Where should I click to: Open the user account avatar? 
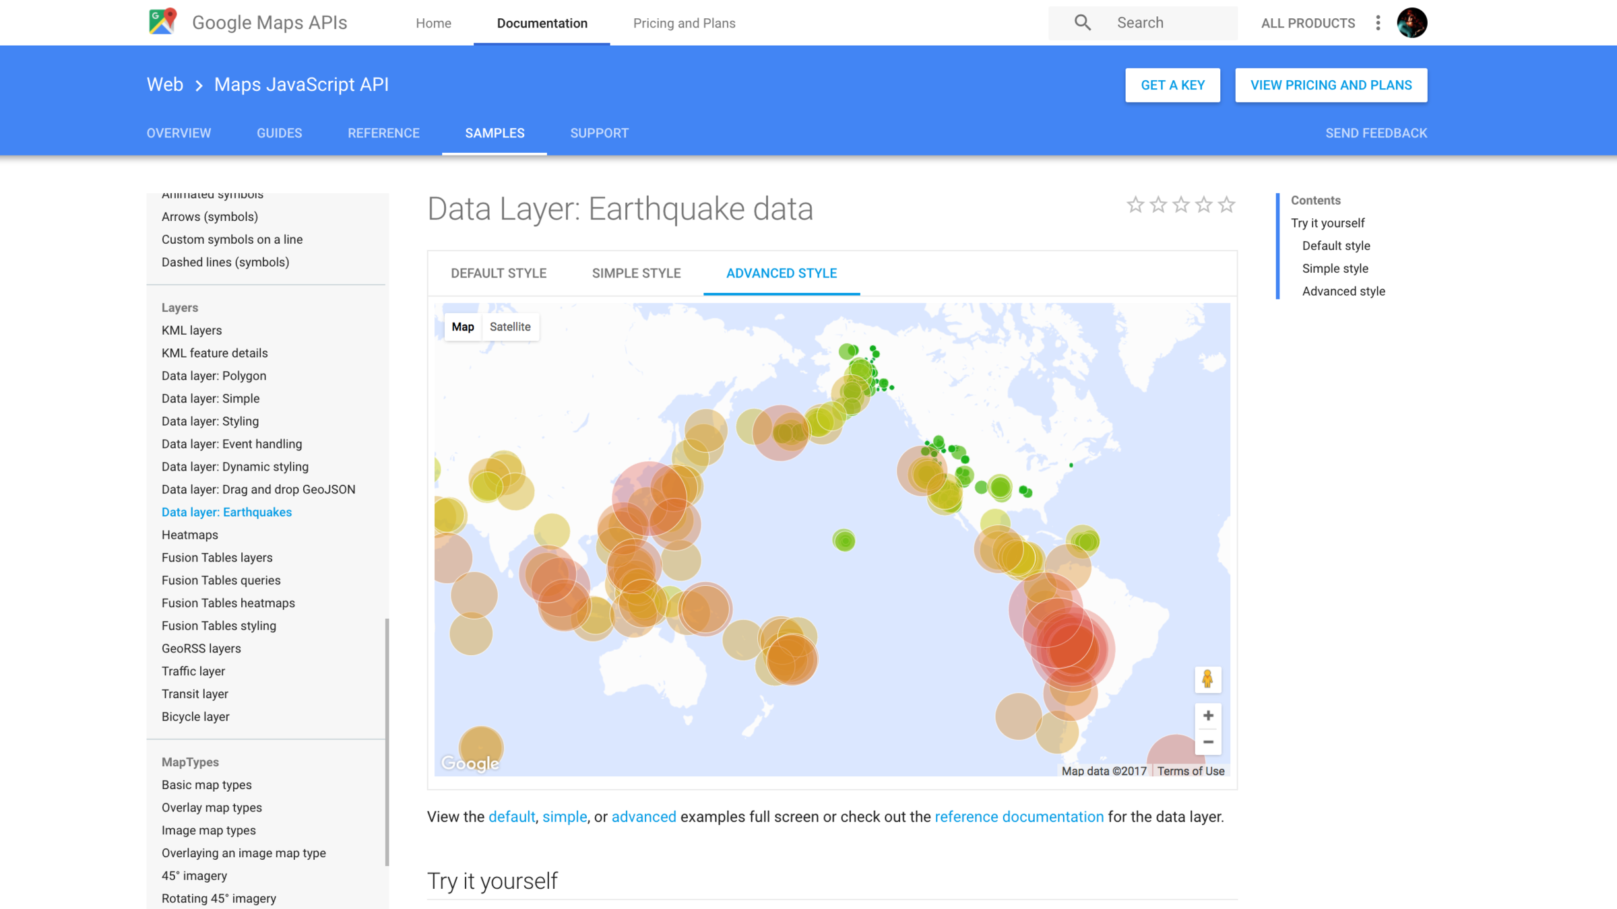(x=1412, y=23)
